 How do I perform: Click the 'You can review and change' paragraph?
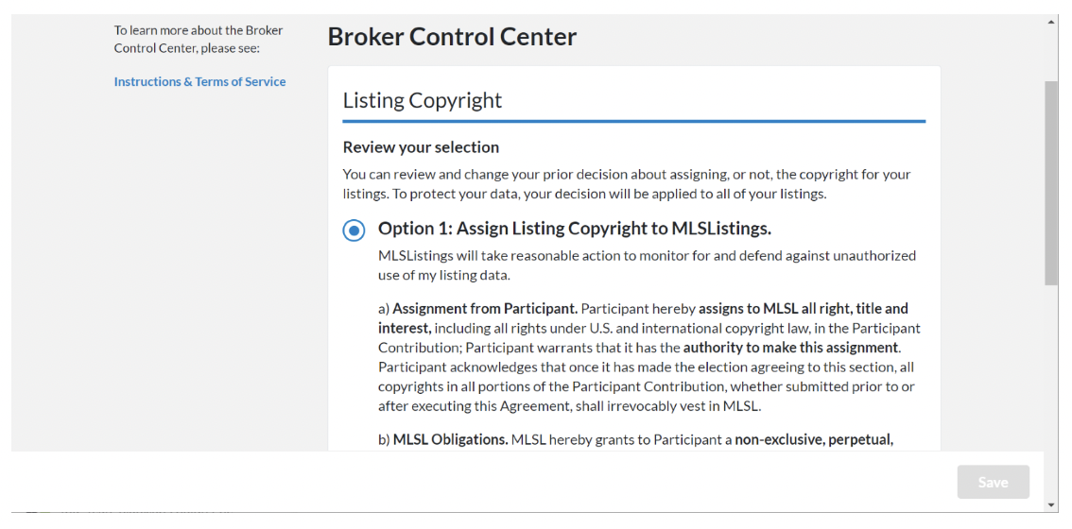(627, 184)
